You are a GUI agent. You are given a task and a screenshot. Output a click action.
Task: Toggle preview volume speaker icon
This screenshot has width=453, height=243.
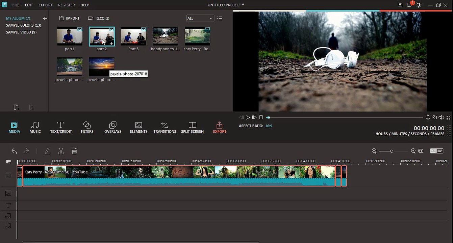(442, 117)
